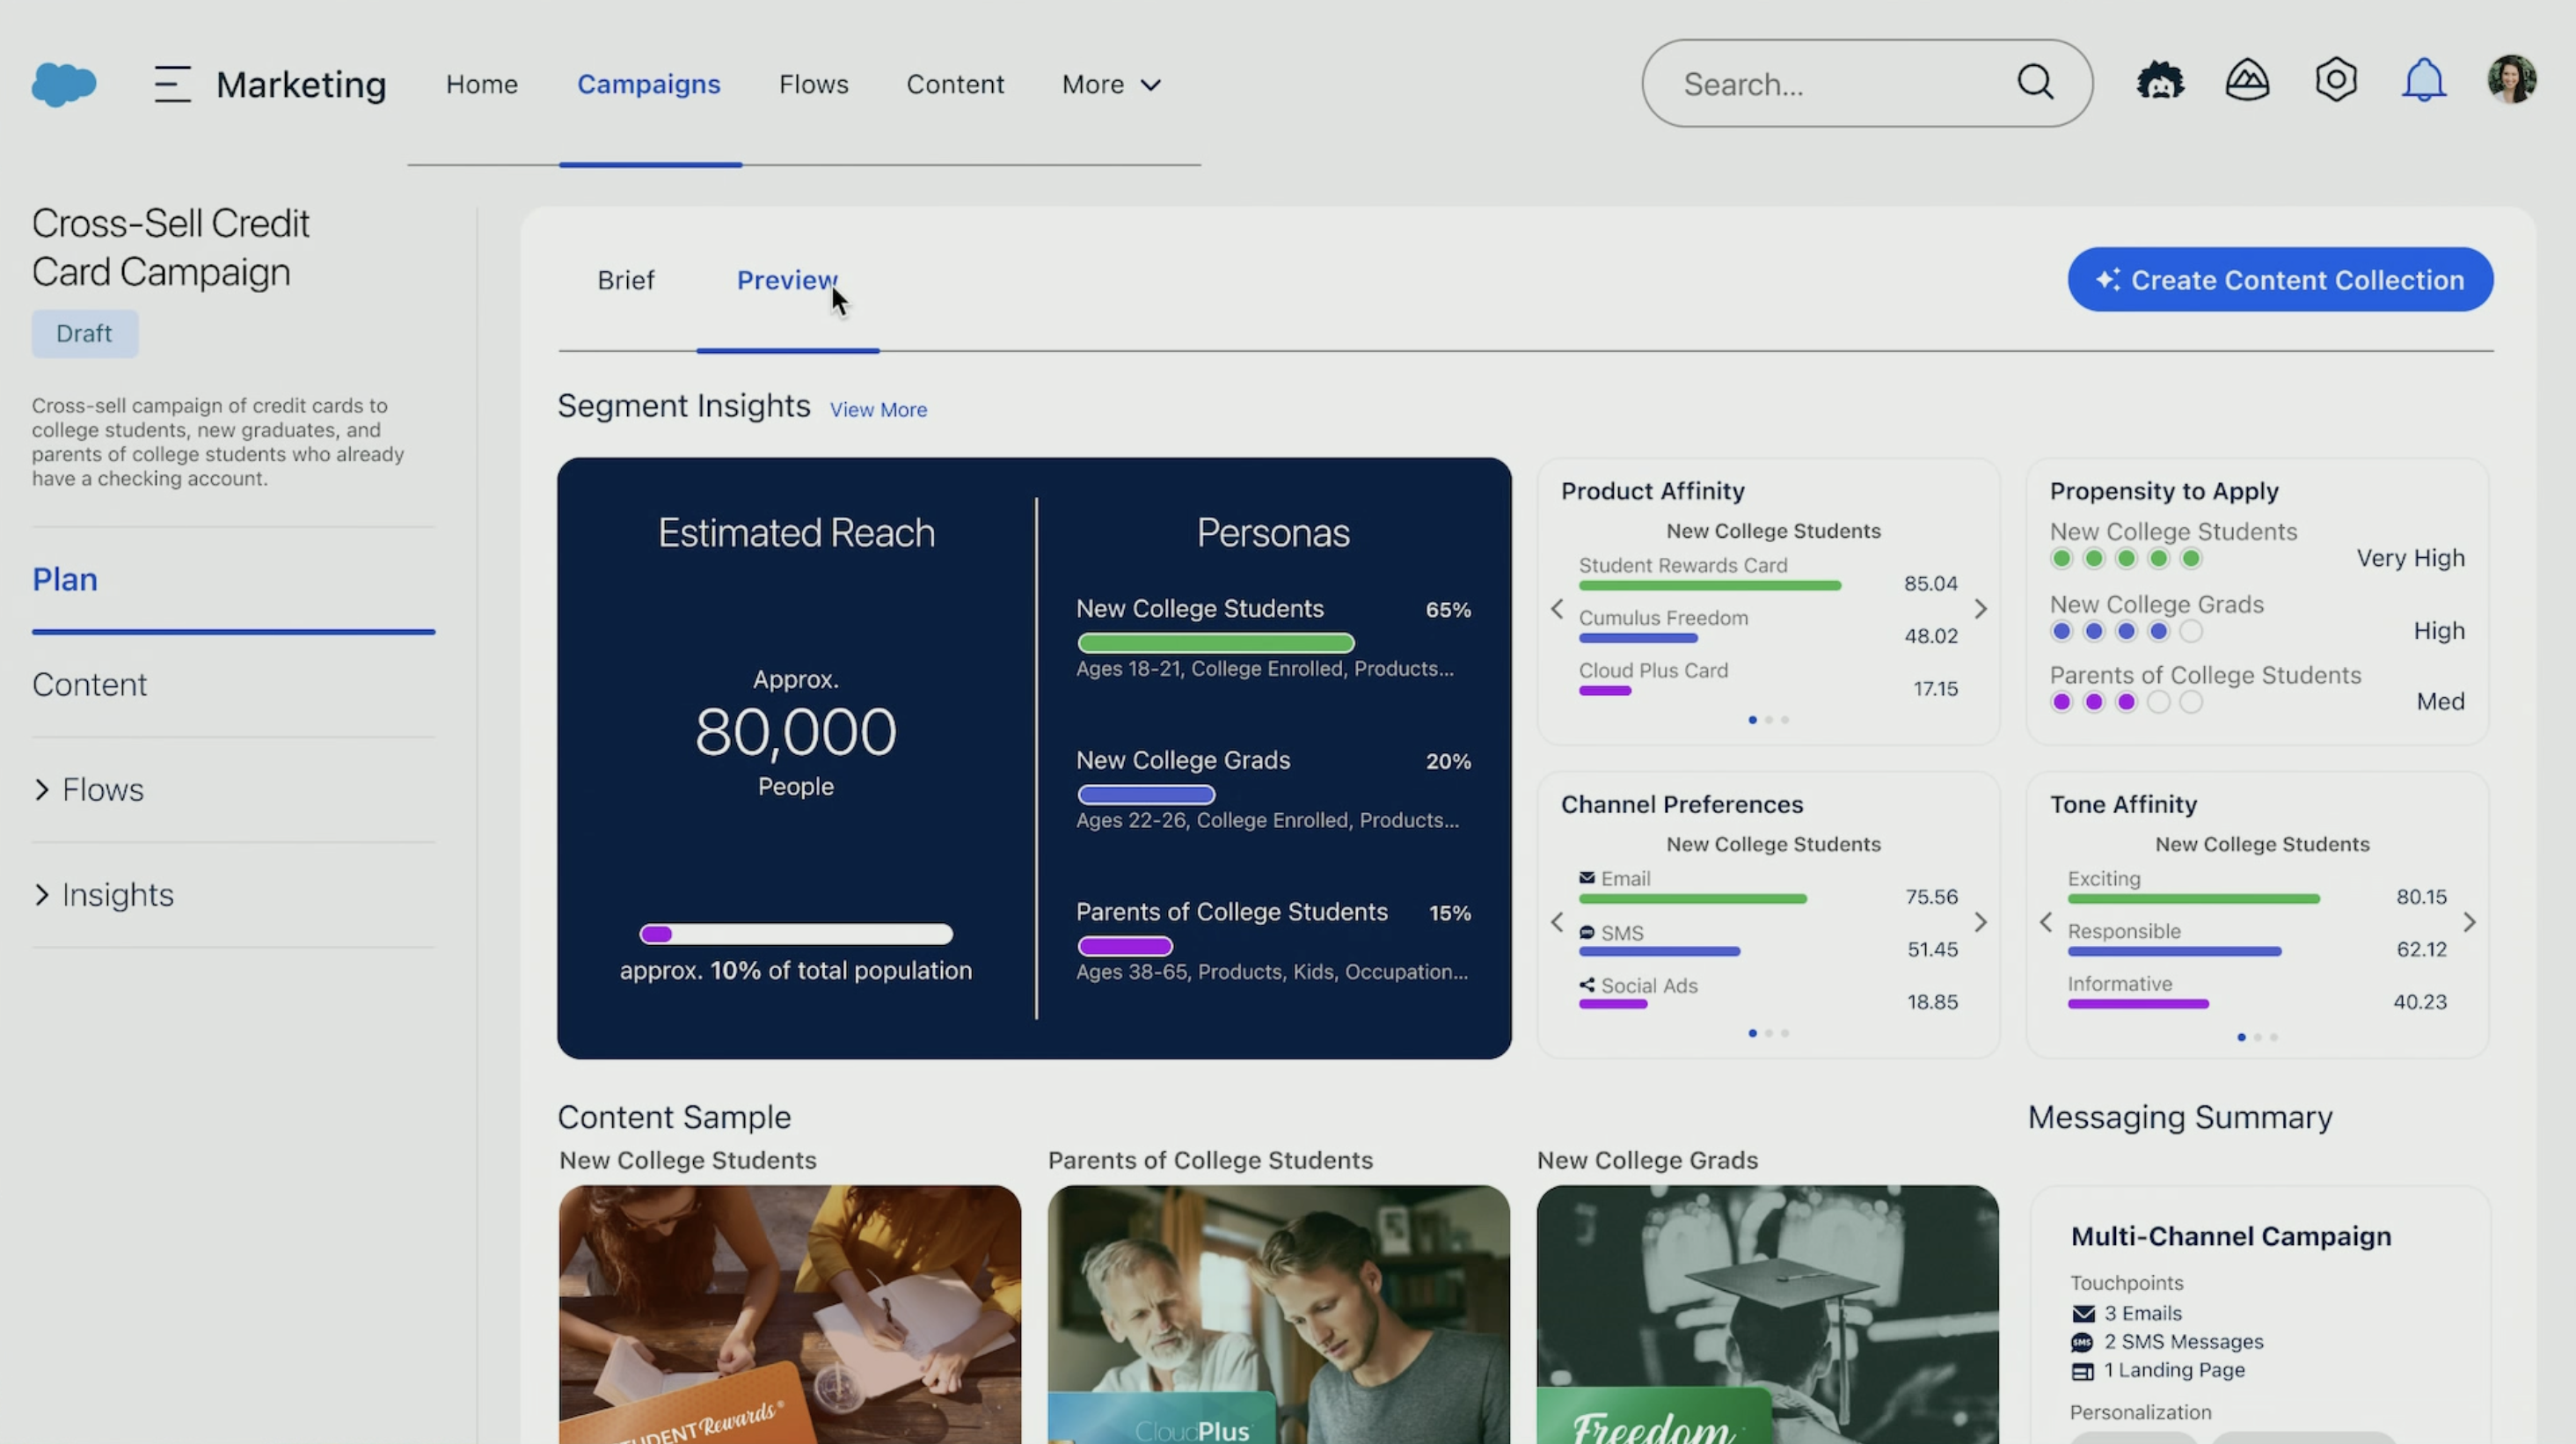2576x1444 pixels.
Task: Click the 1 Landing Page icon
Action: pos(2083,1371)
